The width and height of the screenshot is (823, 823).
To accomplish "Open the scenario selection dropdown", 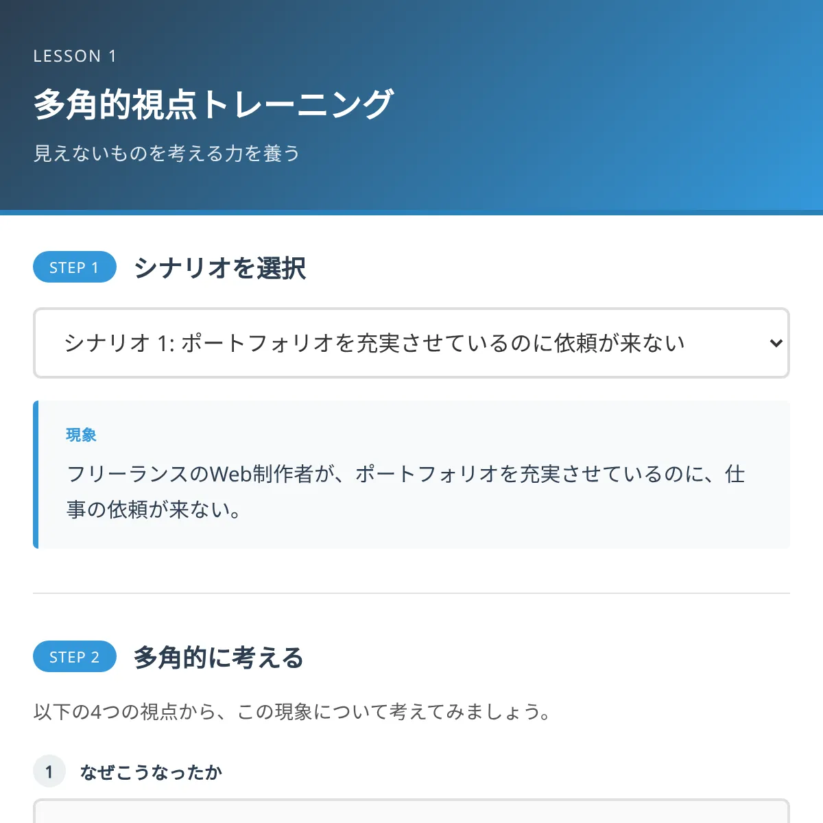I will pyautogui.click(x=410, y=343).
